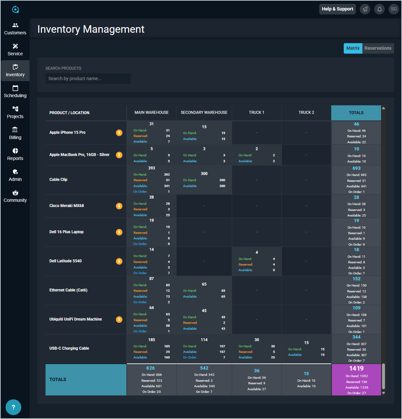The image size is (402, 419).
Task: Go to Scheduling calendar icon
Action: (15, 88)
